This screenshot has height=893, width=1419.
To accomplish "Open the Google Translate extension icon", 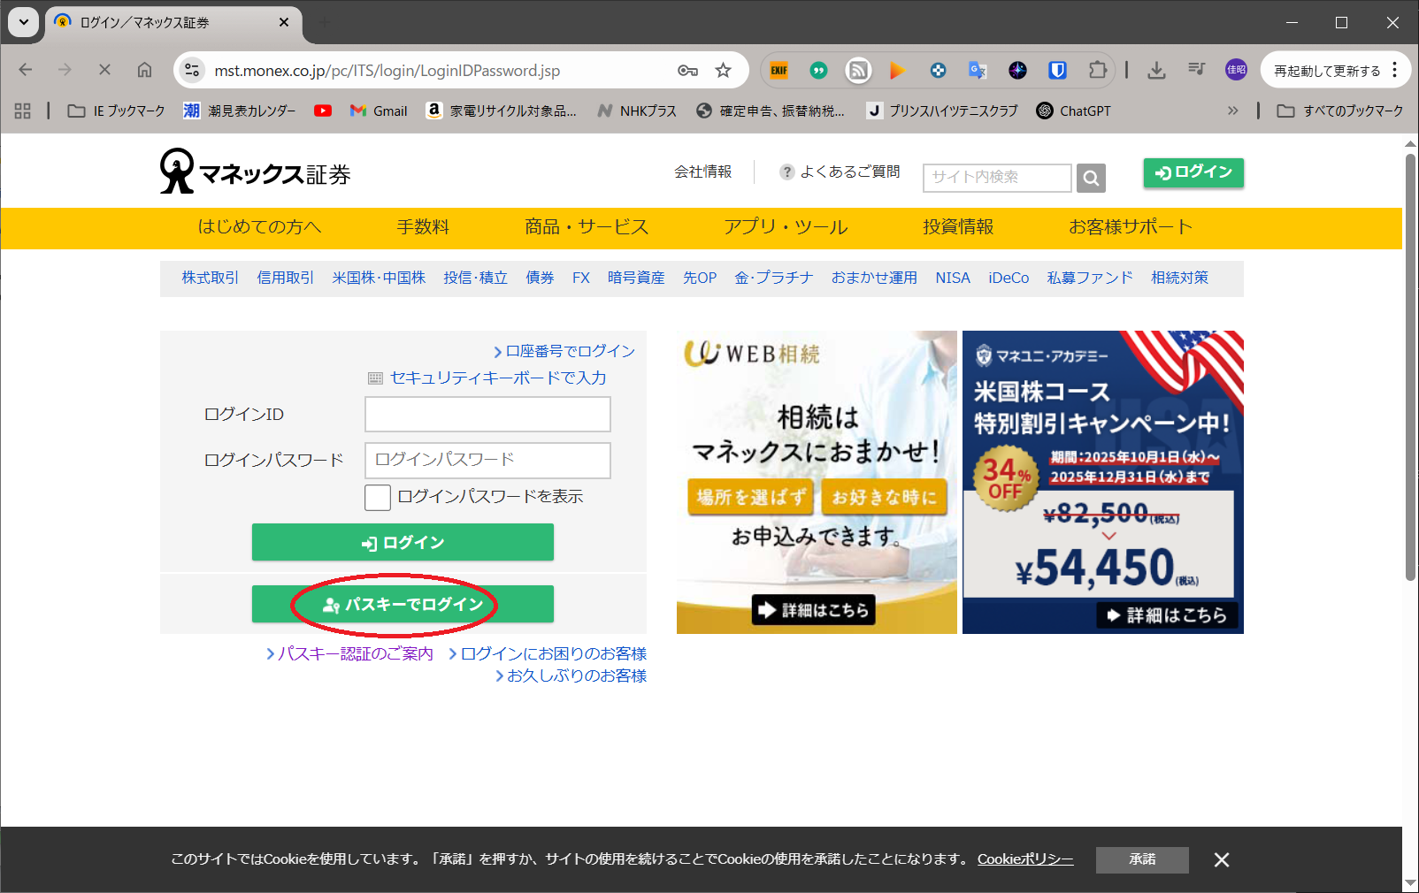I will click(978, 71).
